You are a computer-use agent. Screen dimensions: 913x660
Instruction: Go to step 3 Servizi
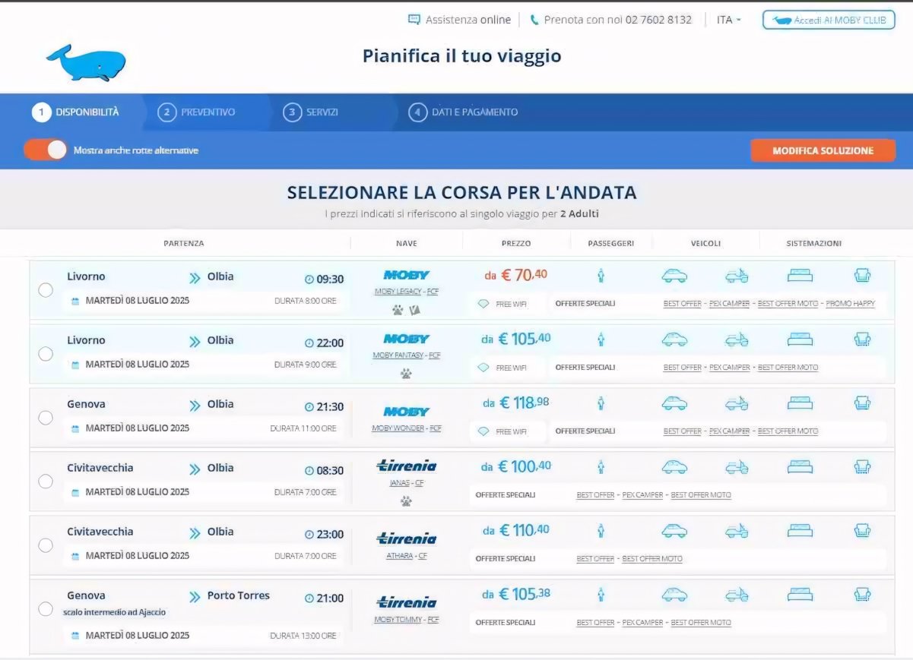point(311,112)
